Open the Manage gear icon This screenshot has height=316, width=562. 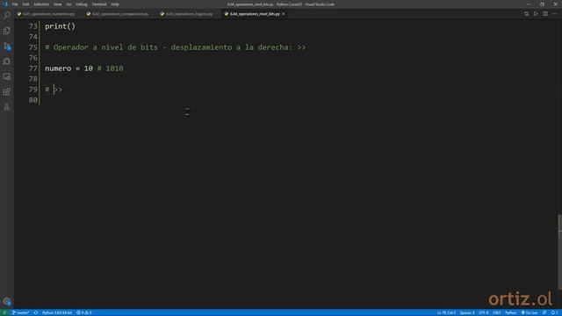(x=7, y=301)
